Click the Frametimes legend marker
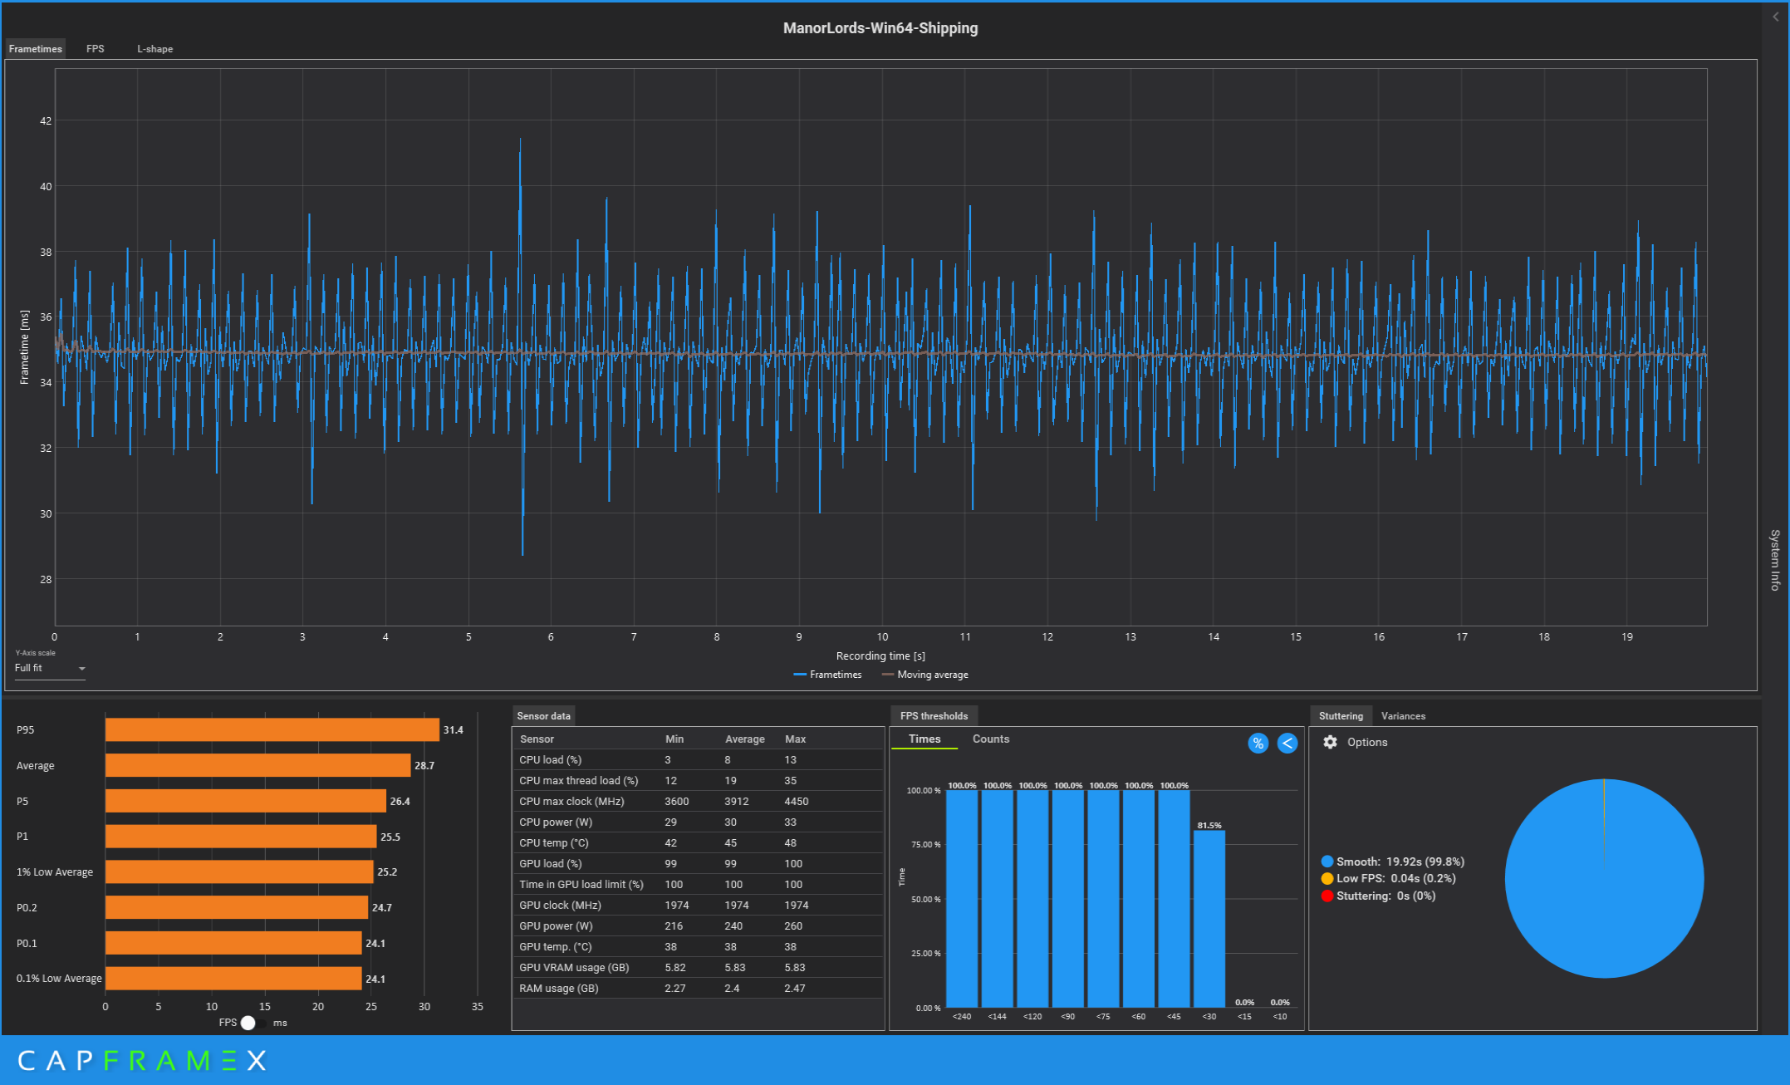 800,675
